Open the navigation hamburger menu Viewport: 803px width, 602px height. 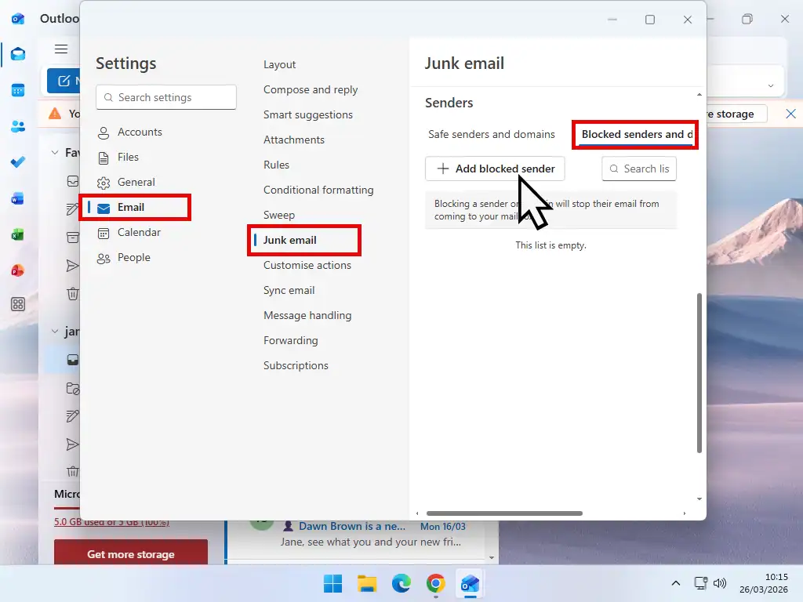click(61, 49)
